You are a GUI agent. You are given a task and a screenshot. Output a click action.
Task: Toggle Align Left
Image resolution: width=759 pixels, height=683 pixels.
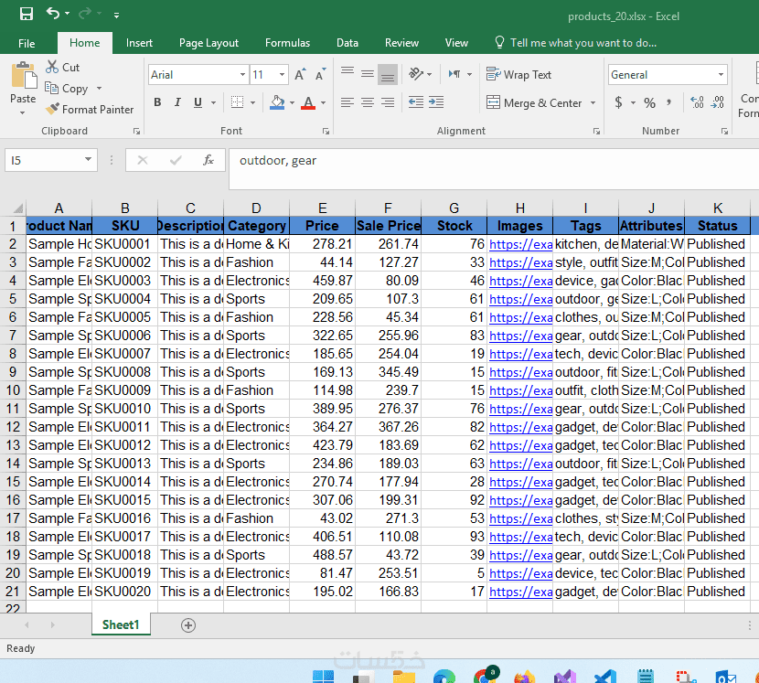347,102
